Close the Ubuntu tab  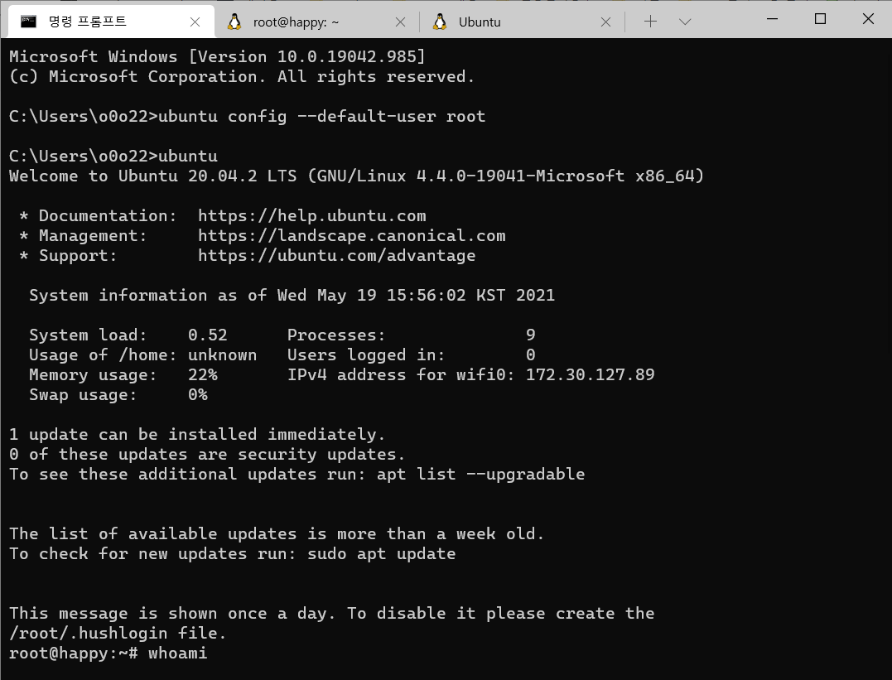coord(606,22)
